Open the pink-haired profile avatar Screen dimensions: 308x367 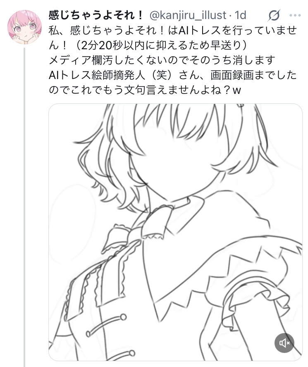[x=24, y=27]
